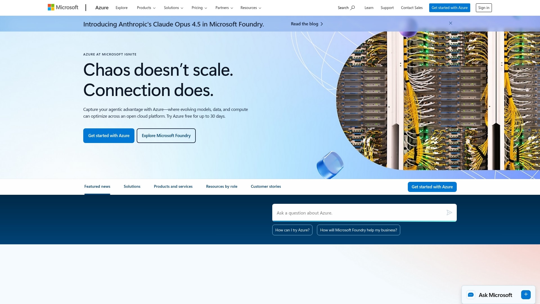Select 'How can I try Azure?' suggestion
Screen dimensions: 540x304
[292, 230]
